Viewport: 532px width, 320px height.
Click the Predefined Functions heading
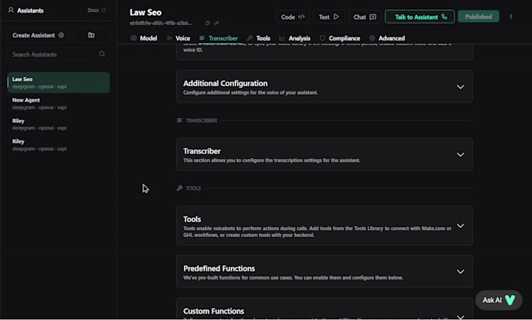pos(219,268)
